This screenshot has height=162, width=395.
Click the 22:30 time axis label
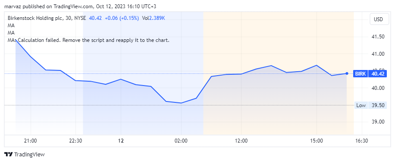point(75,140)
